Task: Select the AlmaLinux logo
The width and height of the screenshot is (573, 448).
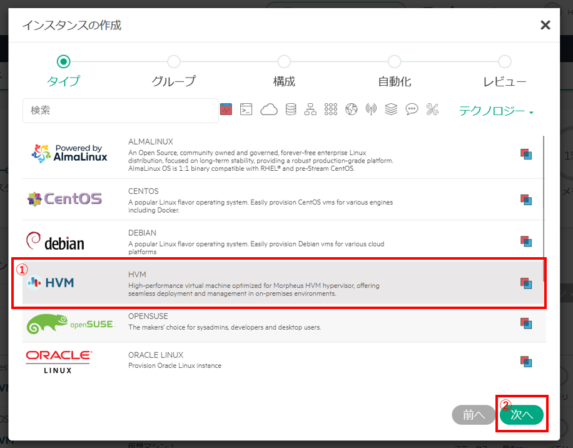Action: [x=69, y=153]
